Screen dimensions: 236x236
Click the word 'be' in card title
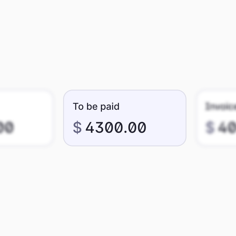point(92,106)
